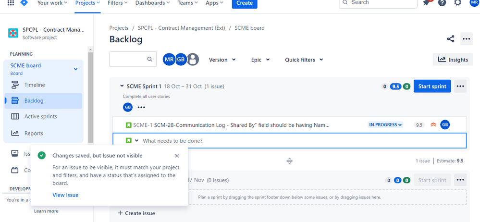Click the SCM-28-Communication Log issue summary
The image size is (480, 222).
click(242, 125)
